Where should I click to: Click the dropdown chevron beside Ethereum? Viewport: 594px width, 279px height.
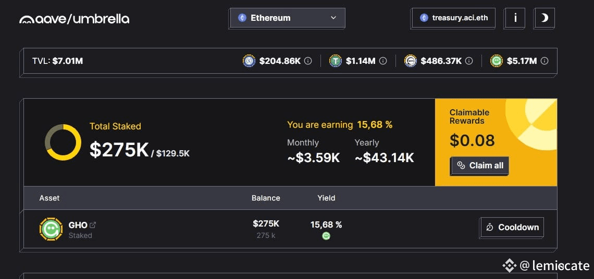tap(333, 18)
